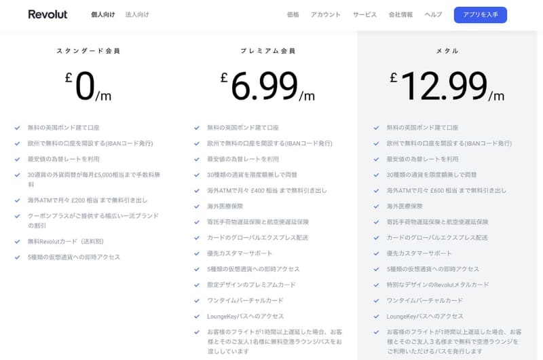Open the 会社情報 menu item
543x360 pixels.
point(400,14)
